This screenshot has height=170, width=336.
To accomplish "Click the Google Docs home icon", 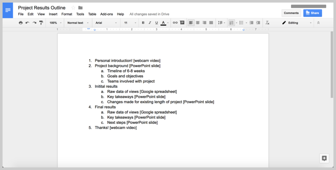I will (8, 10).
